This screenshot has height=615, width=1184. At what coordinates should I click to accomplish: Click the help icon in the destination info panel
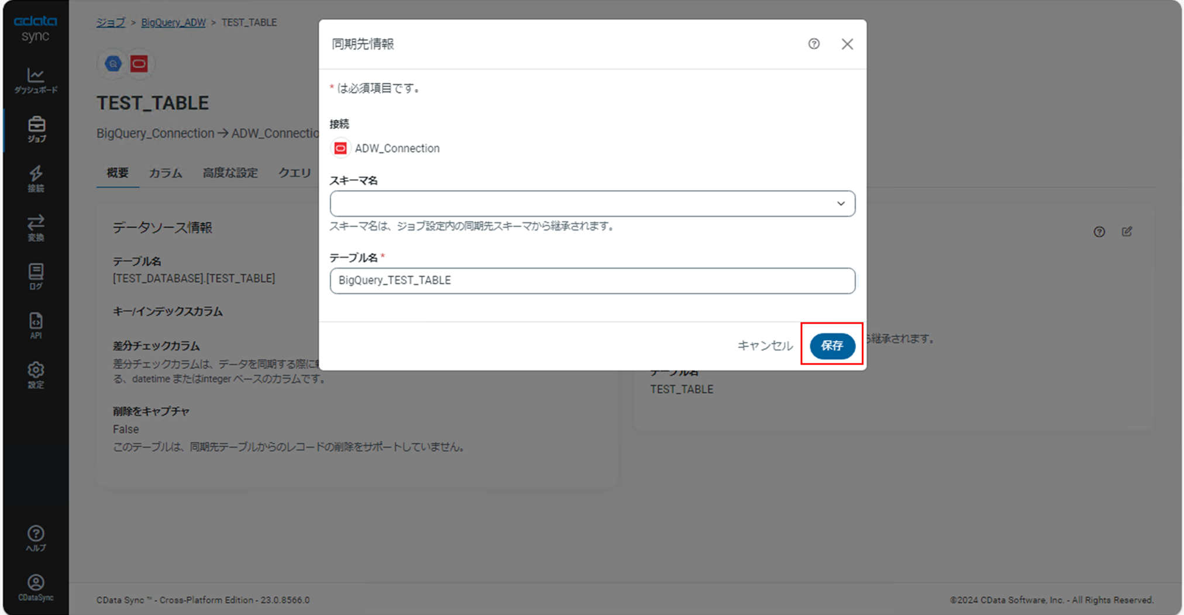[1099, 232]
